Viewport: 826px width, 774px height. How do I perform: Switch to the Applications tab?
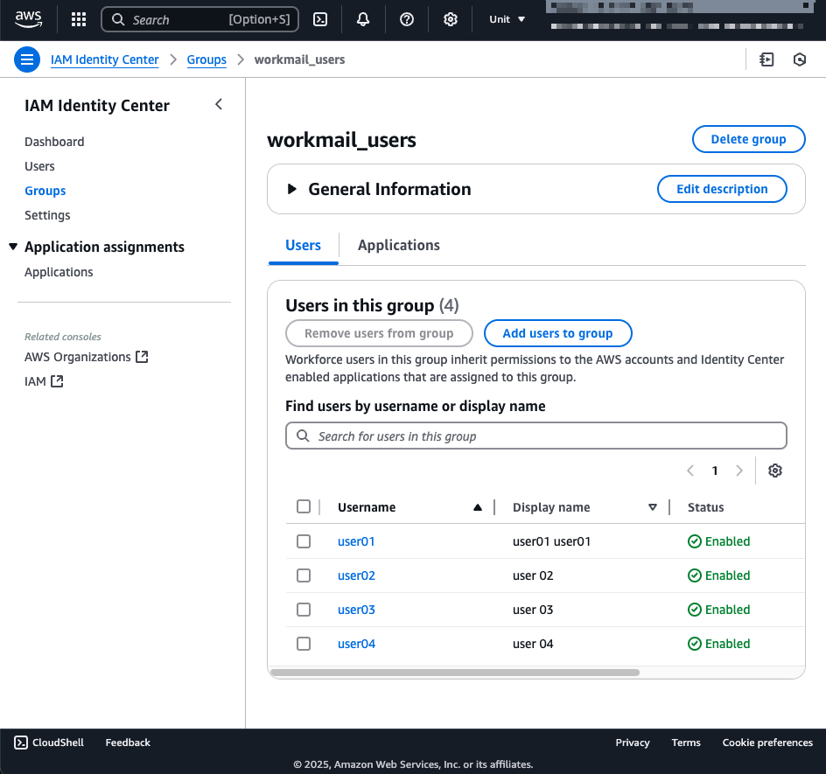[x=398, y=245]
